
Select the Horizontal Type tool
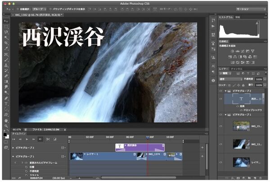[x=6, y=104]
